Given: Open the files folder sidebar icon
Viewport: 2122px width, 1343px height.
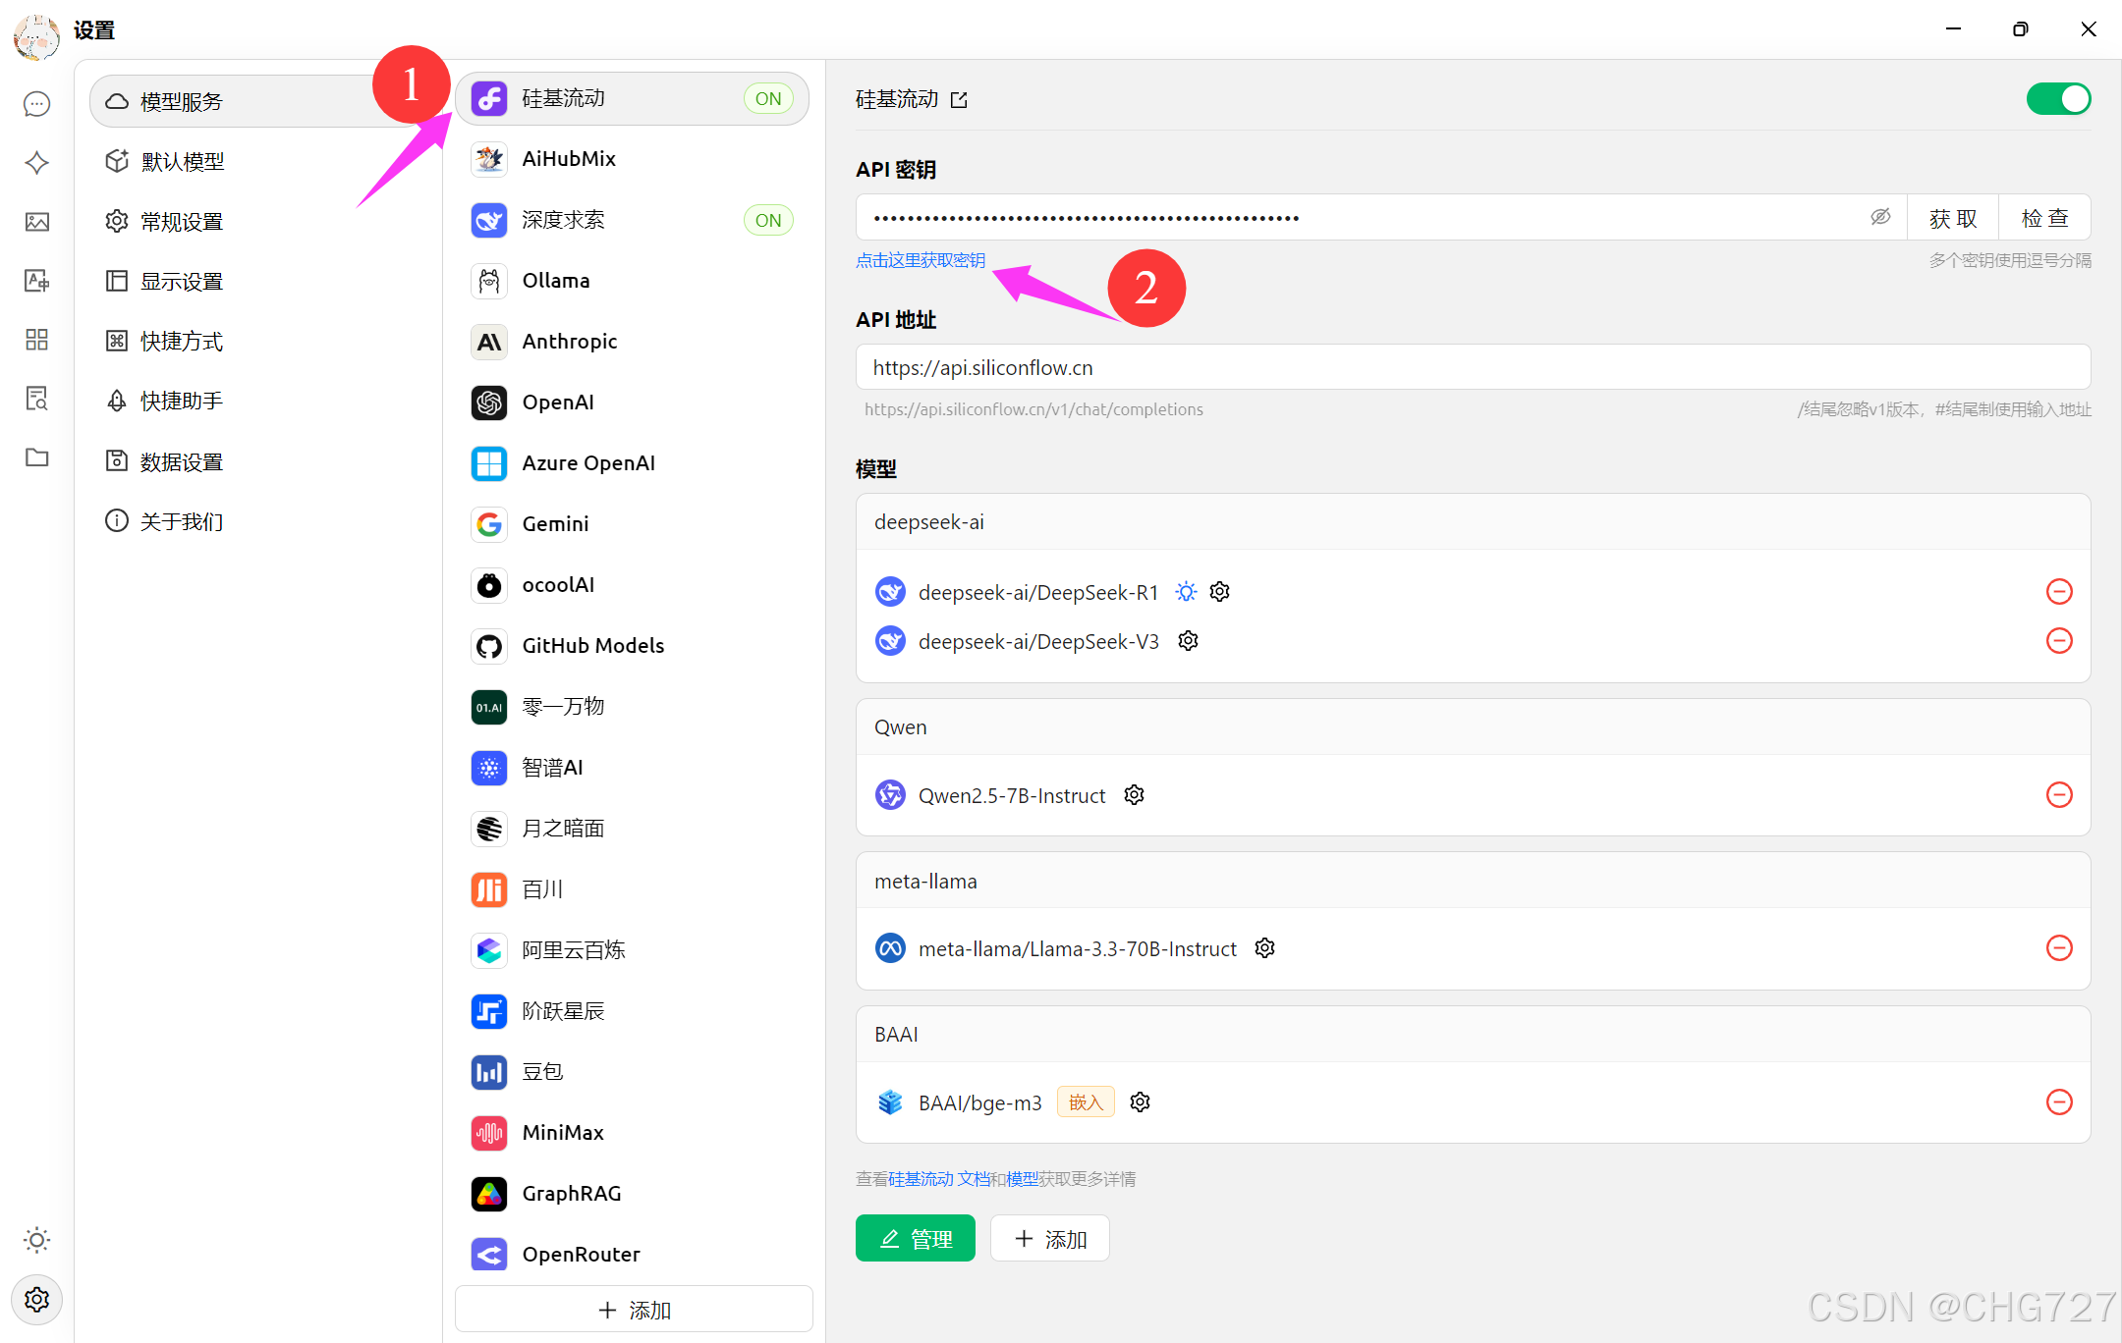Looking at the screenshot, I should [36, 457].
